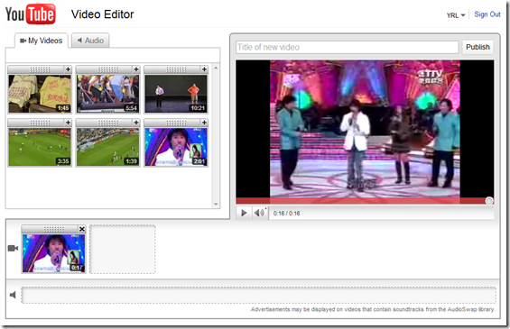Grab the drag handle of 2:01 clip
Viewport: 510px width, 329px height.
(176, 123)
